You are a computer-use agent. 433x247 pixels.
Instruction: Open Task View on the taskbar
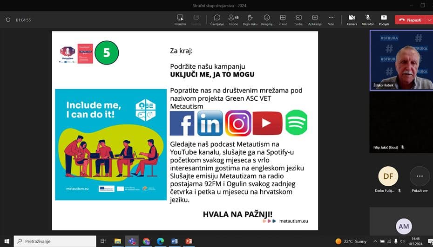pyautogui.click(x=103, y=241)
